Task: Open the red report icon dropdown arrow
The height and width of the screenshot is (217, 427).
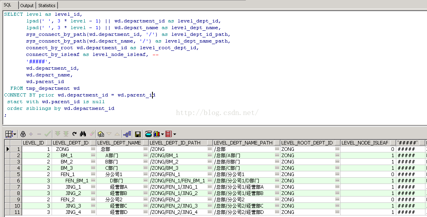Action: pos(175,134)
